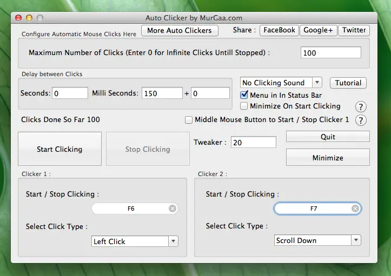Click the Maximum Number of Clicks field
The width and height of the screenshot is (391, 276).
tap(330, 53)
